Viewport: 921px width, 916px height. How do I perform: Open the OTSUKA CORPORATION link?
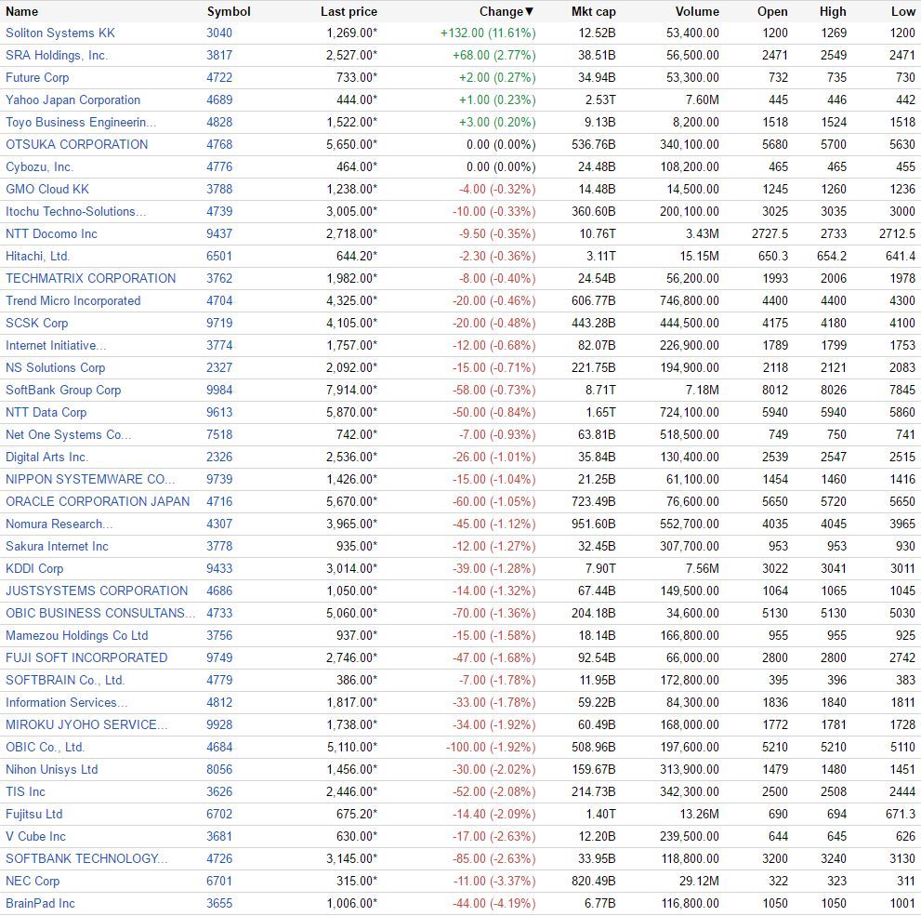pos(77,144)
